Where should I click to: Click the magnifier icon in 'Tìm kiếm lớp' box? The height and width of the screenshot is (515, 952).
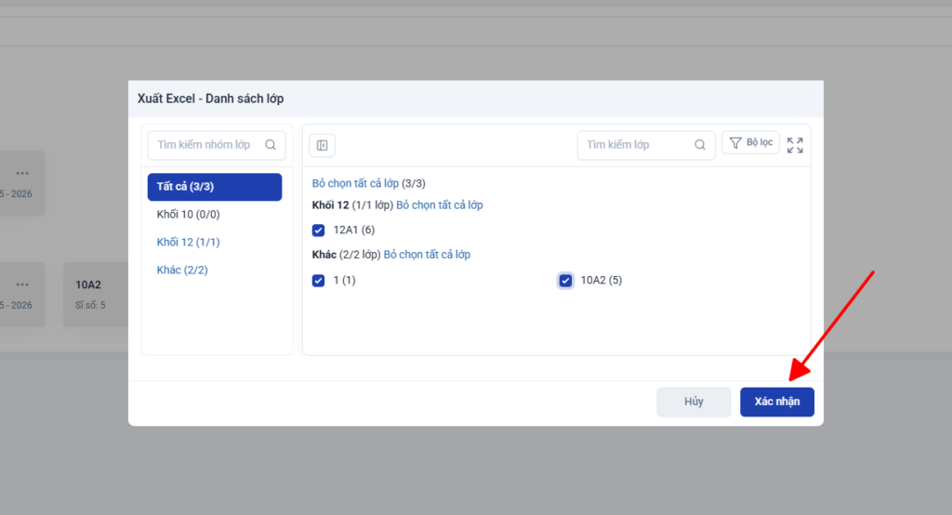point(700,145)
